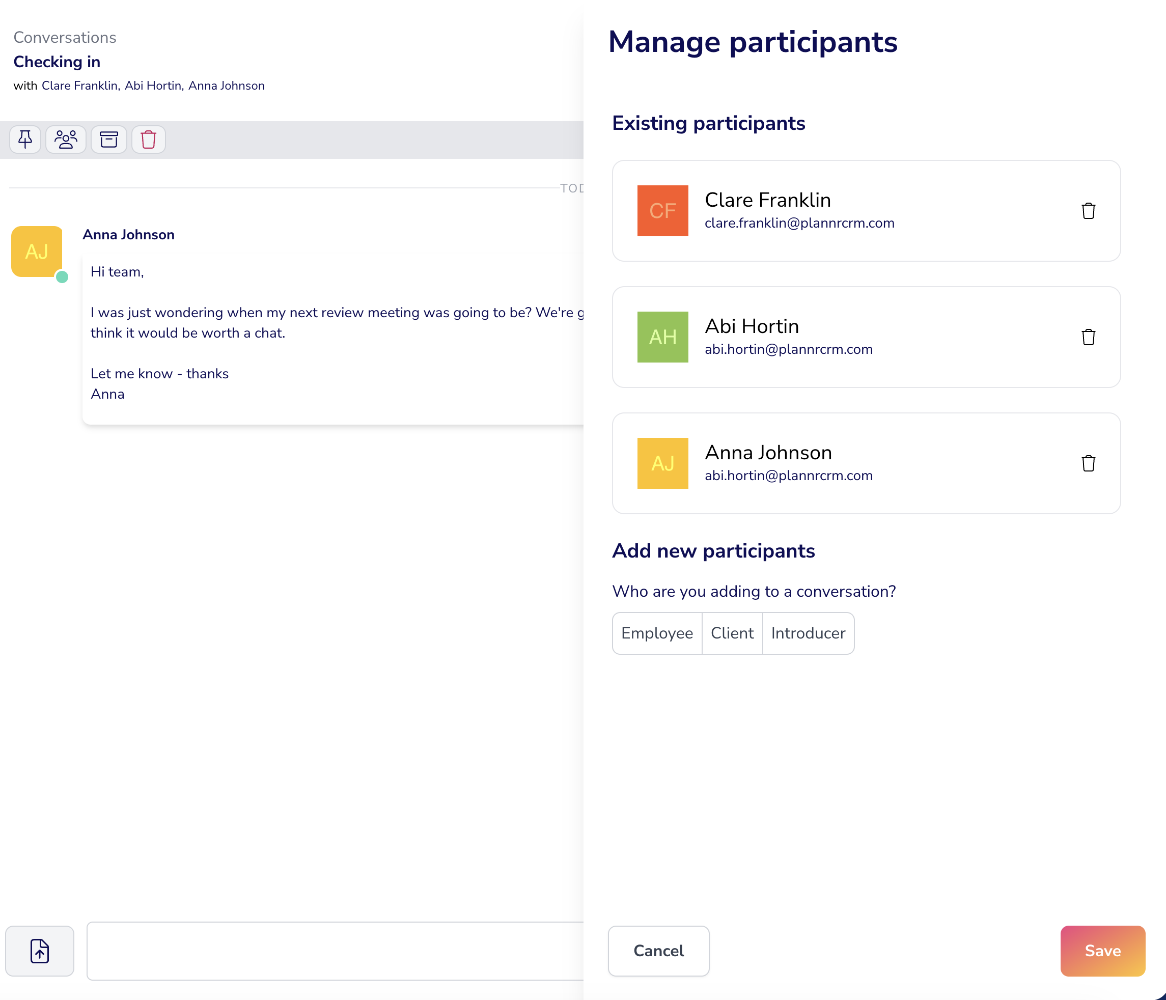Screen dimensions: 1166x1000
Task: Click 'Who are you adding to a conversation?' text
Action: [754, 592]
